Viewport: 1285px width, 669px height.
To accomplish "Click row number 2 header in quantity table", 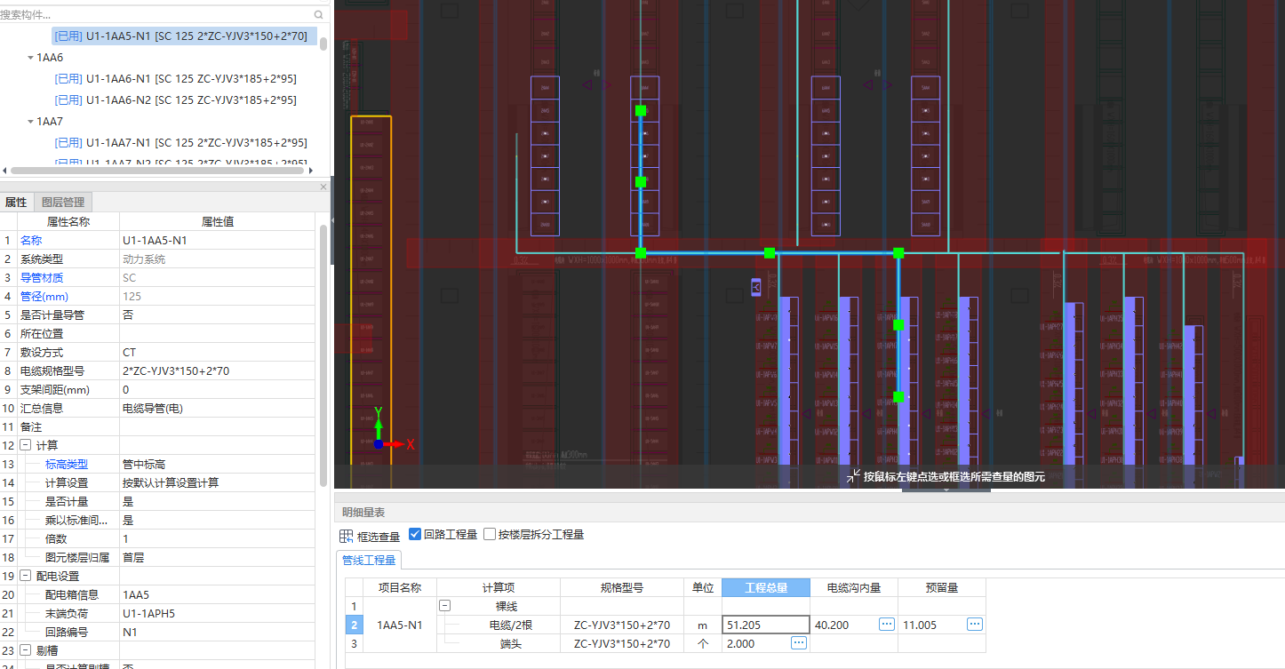I will point(355,625).
